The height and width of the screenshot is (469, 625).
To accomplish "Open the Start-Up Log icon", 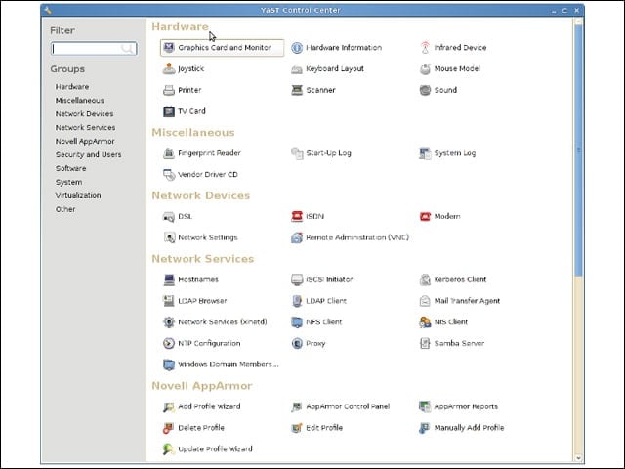I will pyautogui.click(x=297, y=153).
